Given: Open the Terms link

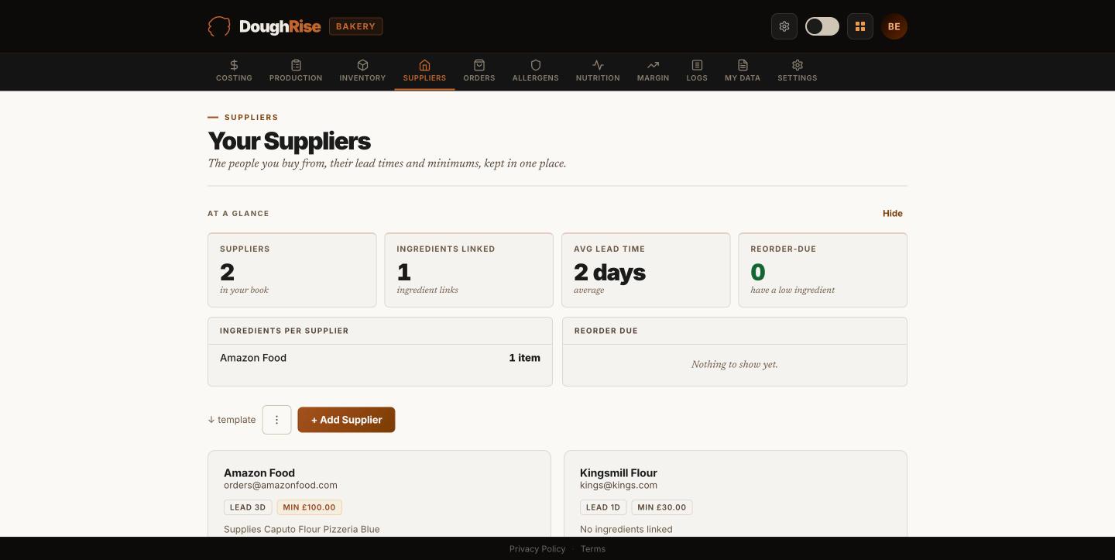Looking at the screenshot, I should pyautogui.click(x=593, y=548).
